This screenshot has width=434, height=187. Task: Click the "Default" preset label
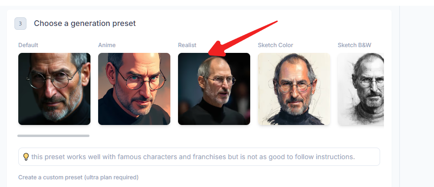tap(28, 45)
